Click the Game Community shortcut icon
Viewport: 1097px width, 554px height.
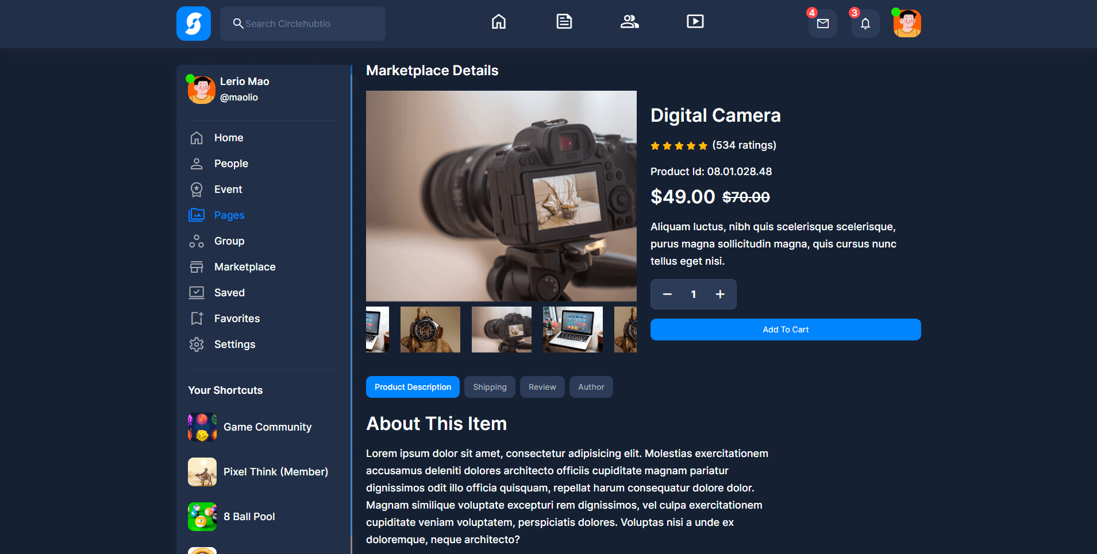[x=202, y=427]
